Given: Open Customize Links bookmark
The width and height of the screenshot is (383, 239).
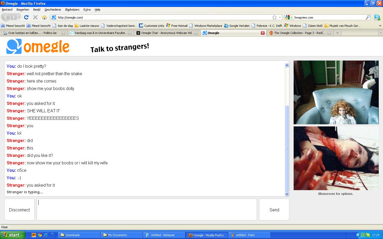Looking at the screenshot, I should tap(152, 26).
